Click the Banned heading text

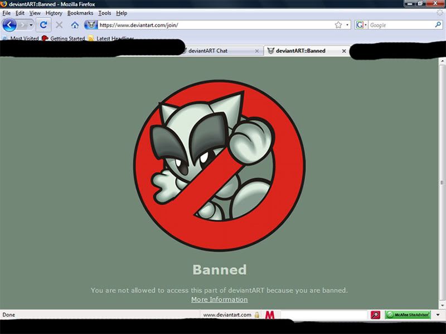coord(220,269)
